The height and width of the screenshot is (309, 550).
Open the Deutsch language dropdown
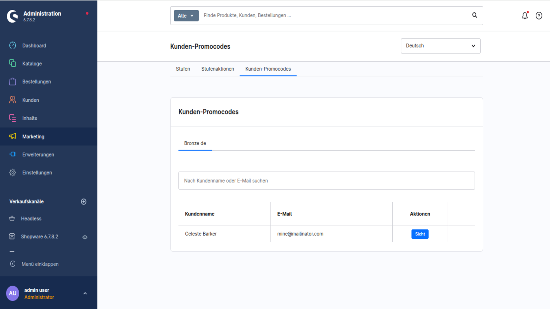pyautogui.click(x=441, y=46)
